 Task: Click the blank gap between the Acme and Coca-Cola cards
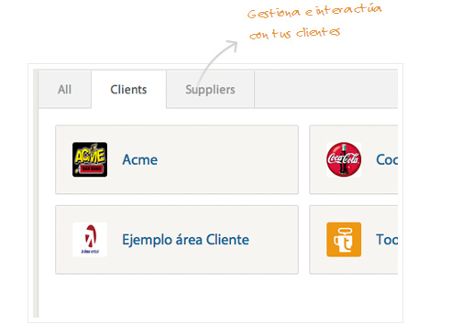click(x=303, y=159)
